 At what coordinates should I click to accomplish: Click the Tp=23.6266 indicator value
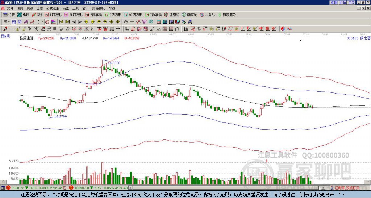pyautogui.click(x=46, y=38)
